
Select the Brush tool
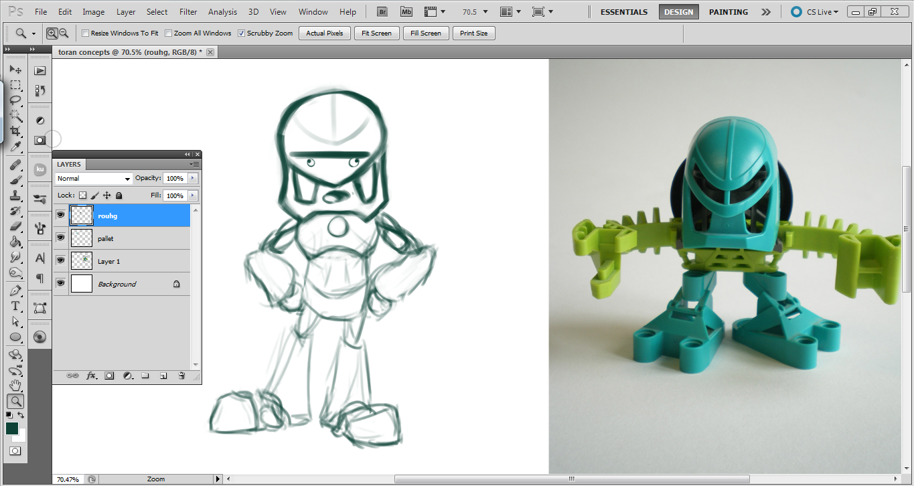click(16, 179)
